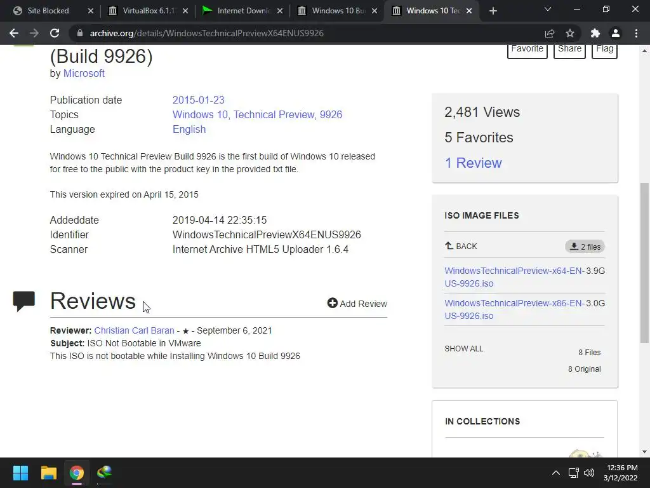The image size is (650, 488).
Task: Close the Site Blocked tab
Action: tap(91, 11)
